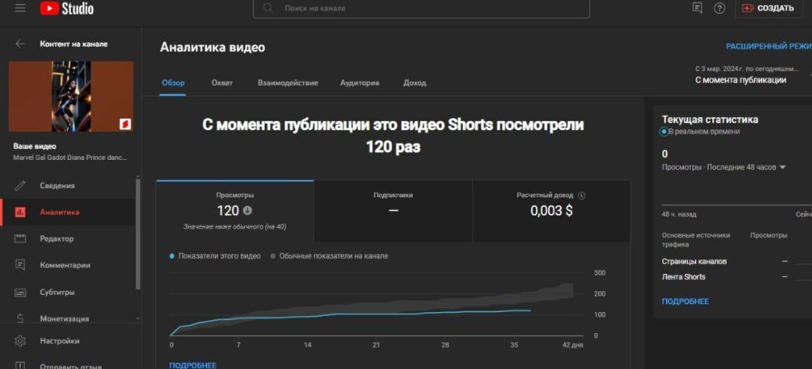Open the hamburger navigation menu
812x369 pixels.
20,9
